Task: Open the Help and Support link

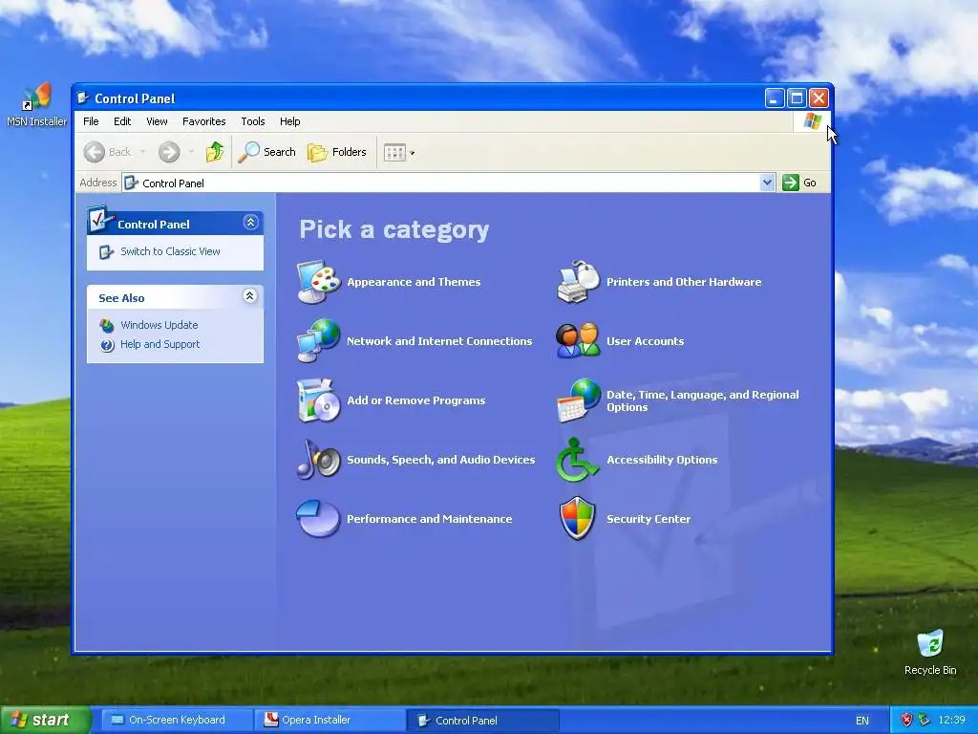Action: pos(160,344)
